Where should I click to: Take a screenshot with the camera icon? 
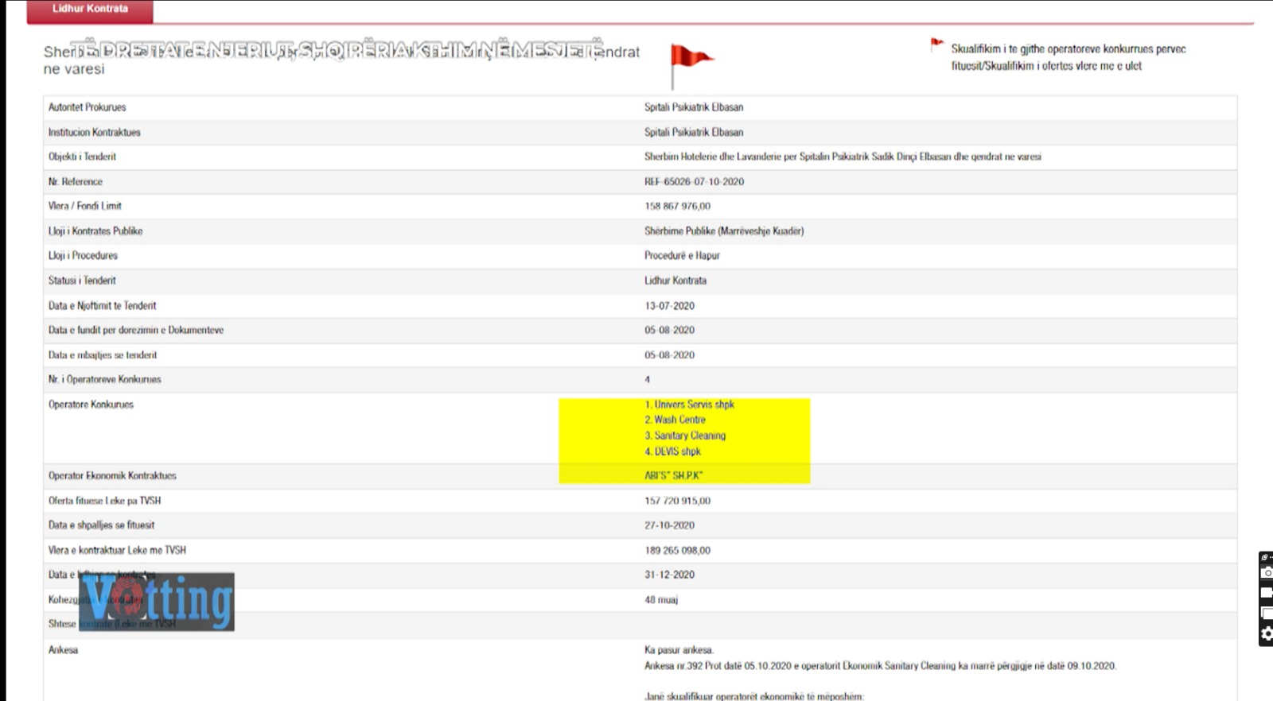(1267, 573)
